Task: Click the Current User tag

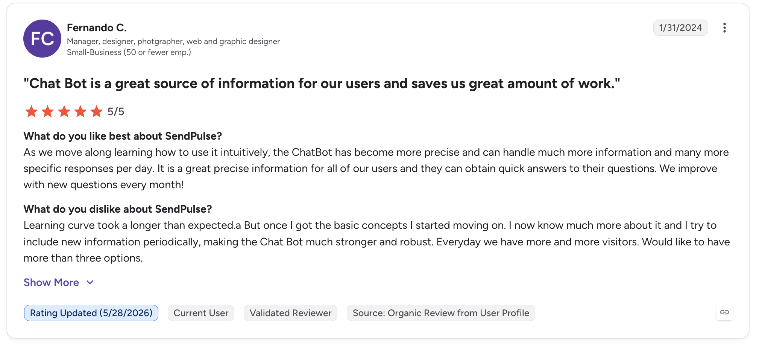Action: coord(201,313)
